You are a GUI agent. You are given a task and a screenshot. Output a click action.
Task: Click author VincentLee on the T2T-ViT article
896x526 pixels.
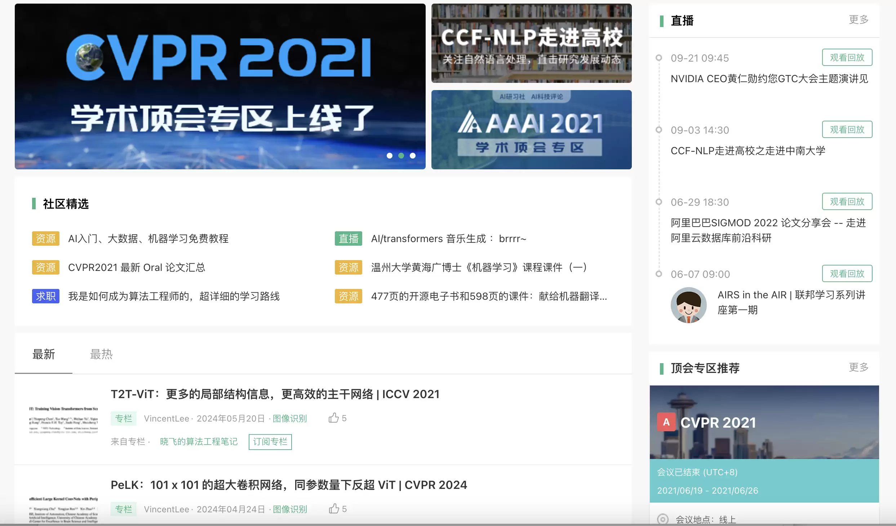pyautogui.click(x=167, y=418)
